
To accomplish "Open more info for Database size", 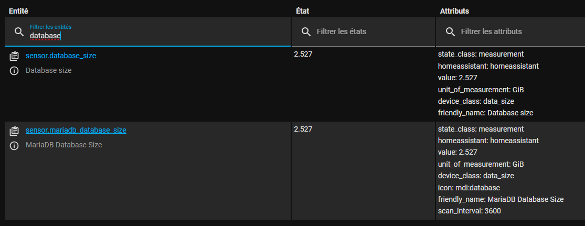I will [15, 71].
